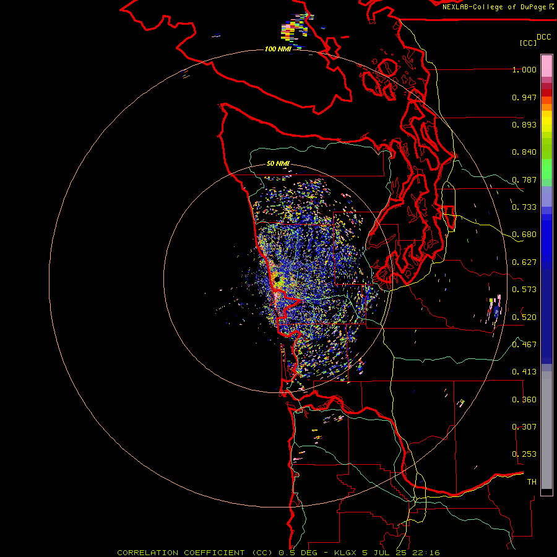This screenshot has width=557, height=557.
Task: Pick the dark navy segment of the color bar
Action: tap(546, 316)
